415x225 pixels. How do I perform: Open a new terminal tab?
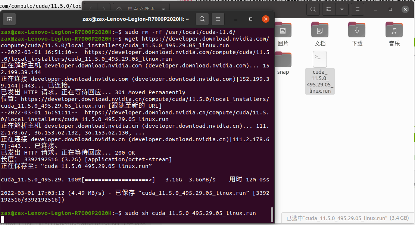click(x=9, y=19)
